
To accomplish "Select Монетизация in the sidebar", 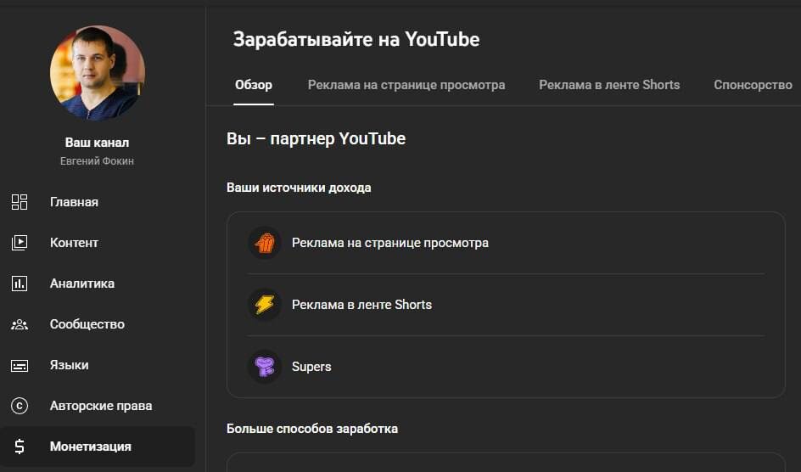I will (x=97, y=447).
